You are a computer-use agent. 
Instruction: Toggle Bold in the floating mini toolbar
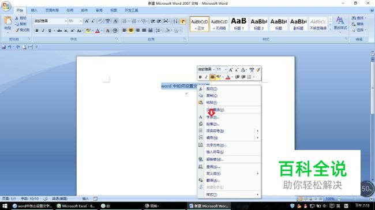200,77
